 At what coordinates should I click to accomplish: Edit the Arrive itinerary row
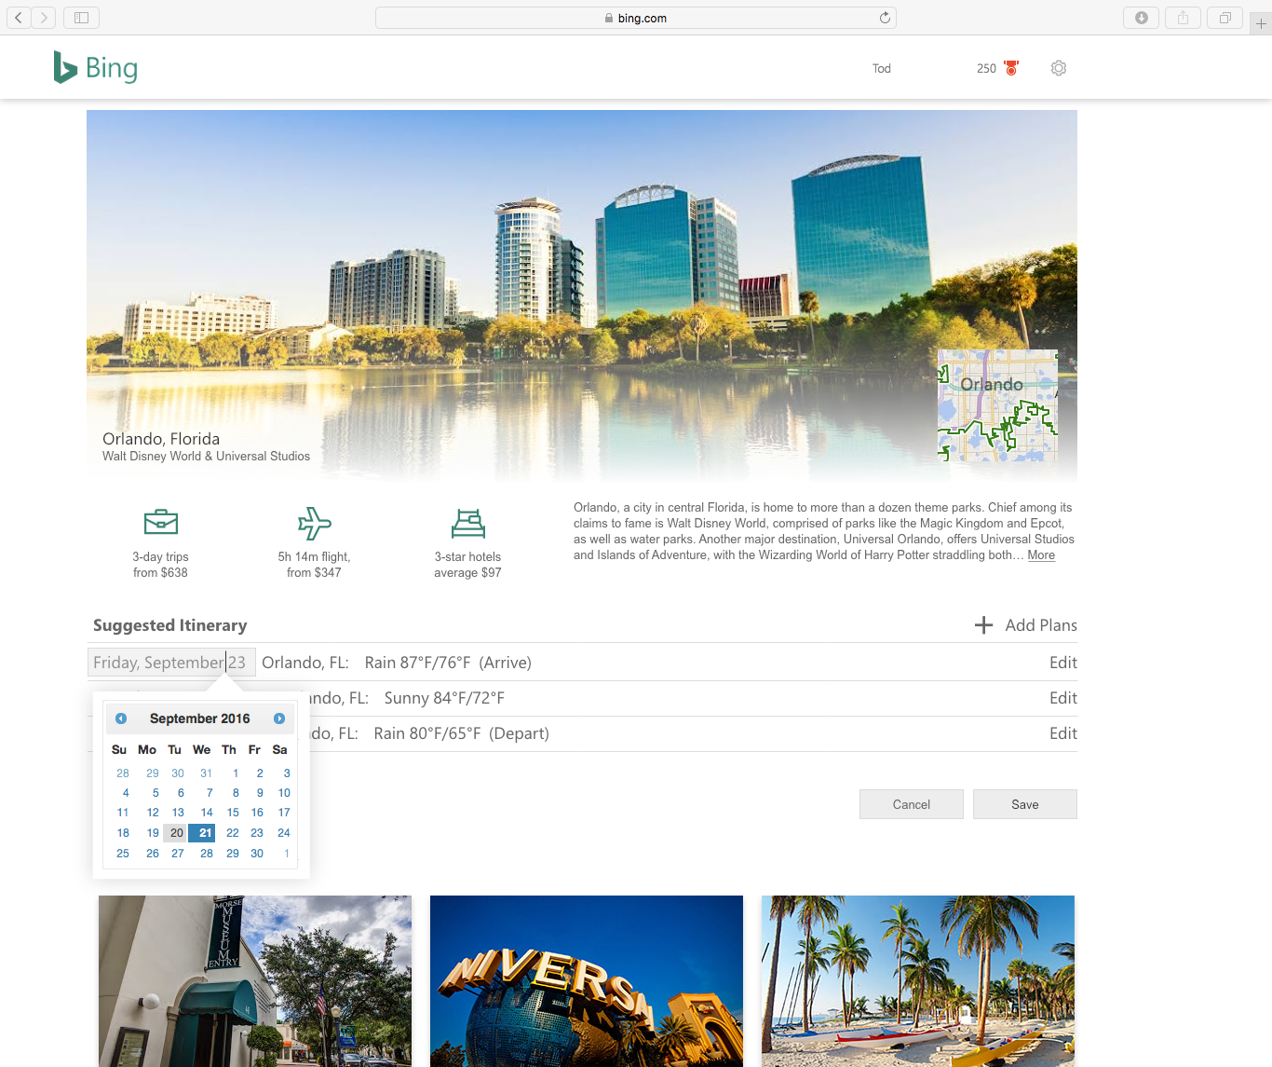(x=1062, y=663)
